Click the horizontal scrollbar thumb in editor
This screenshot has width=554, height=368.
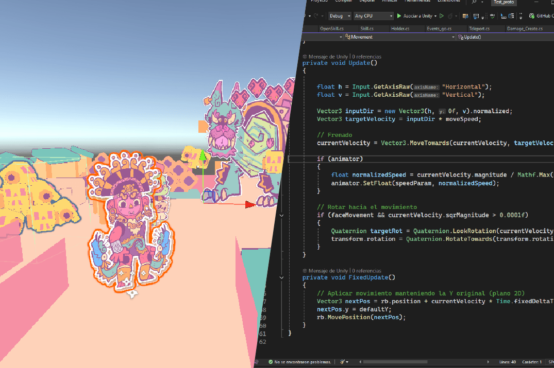(395, 362)
